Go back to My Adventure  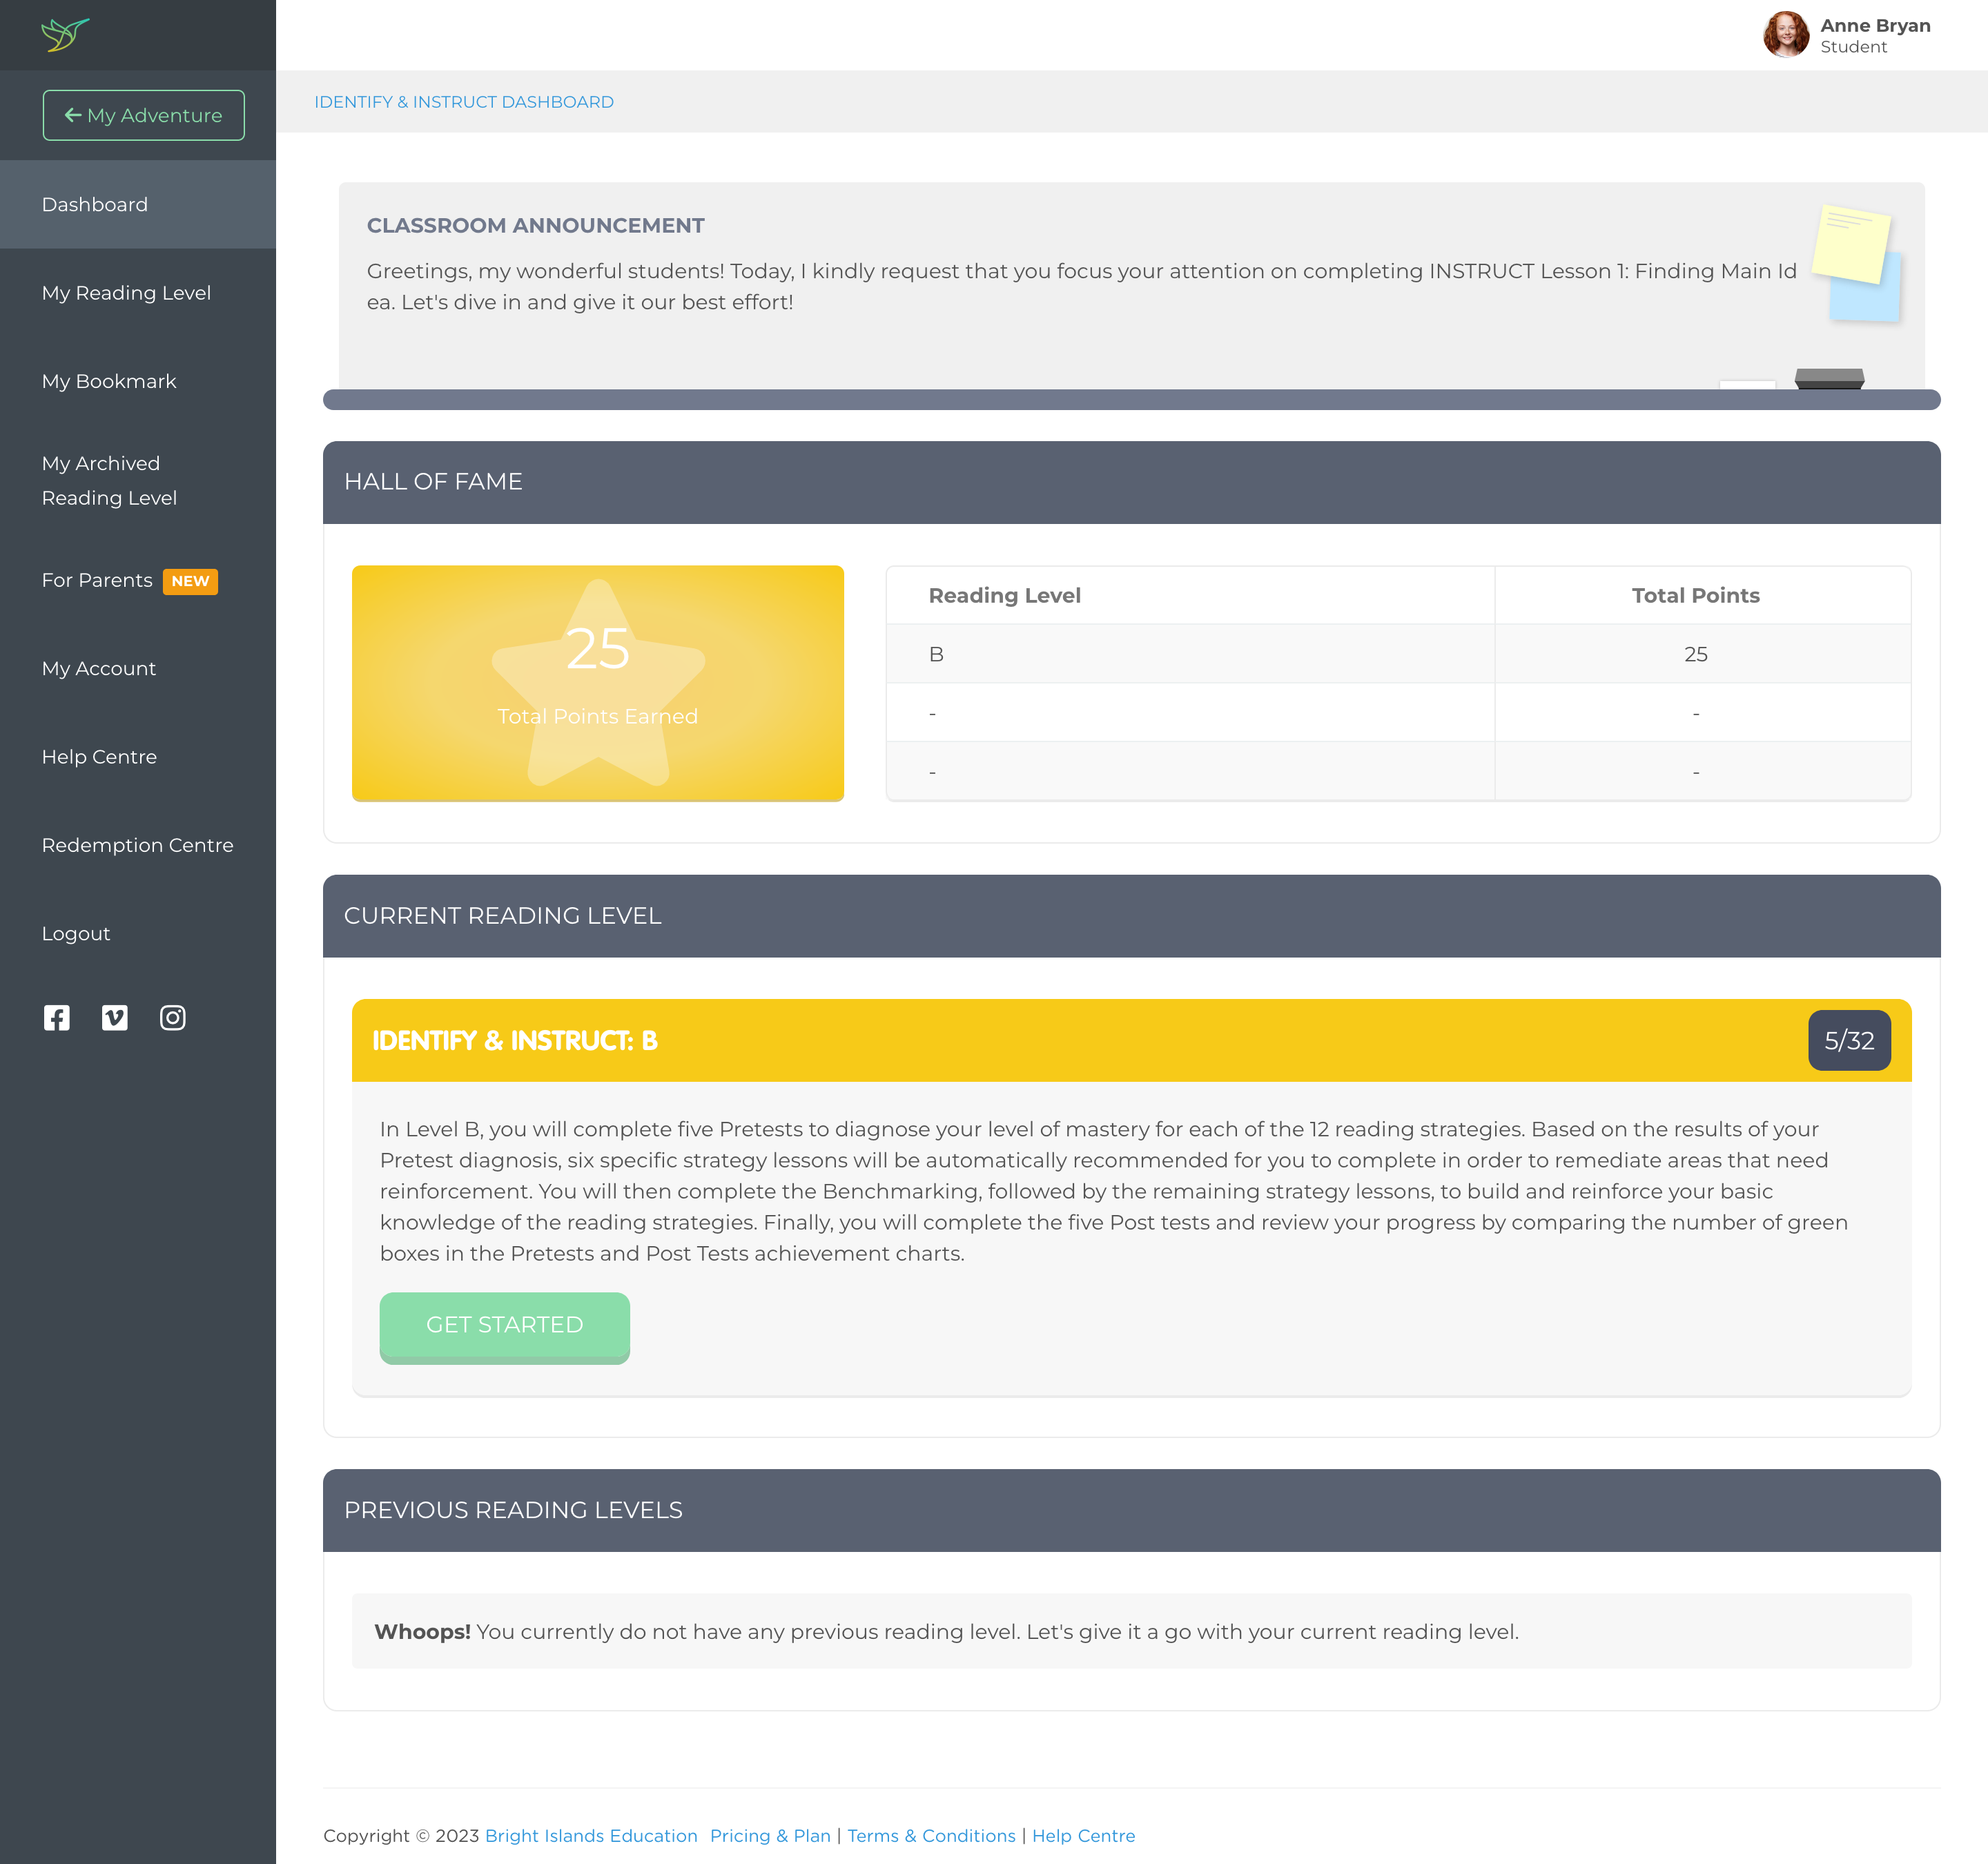tap(144, 116)
